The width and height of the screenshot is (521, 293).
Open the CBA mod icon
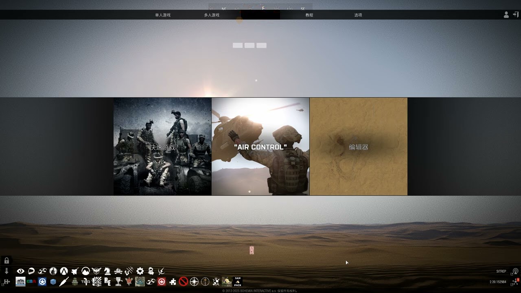point(31,282)
